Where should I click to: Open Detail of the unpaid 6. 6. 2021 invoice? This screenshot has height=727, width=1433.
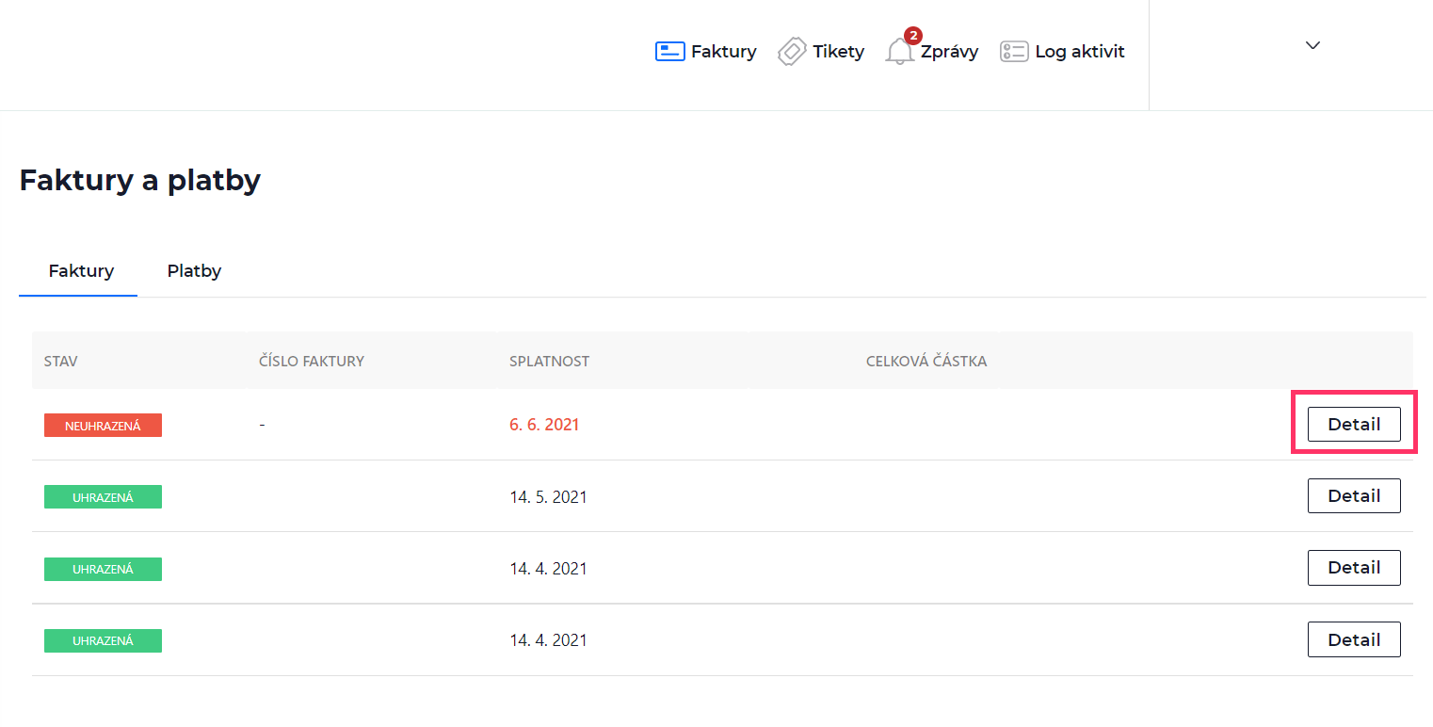coord(1354,424)
